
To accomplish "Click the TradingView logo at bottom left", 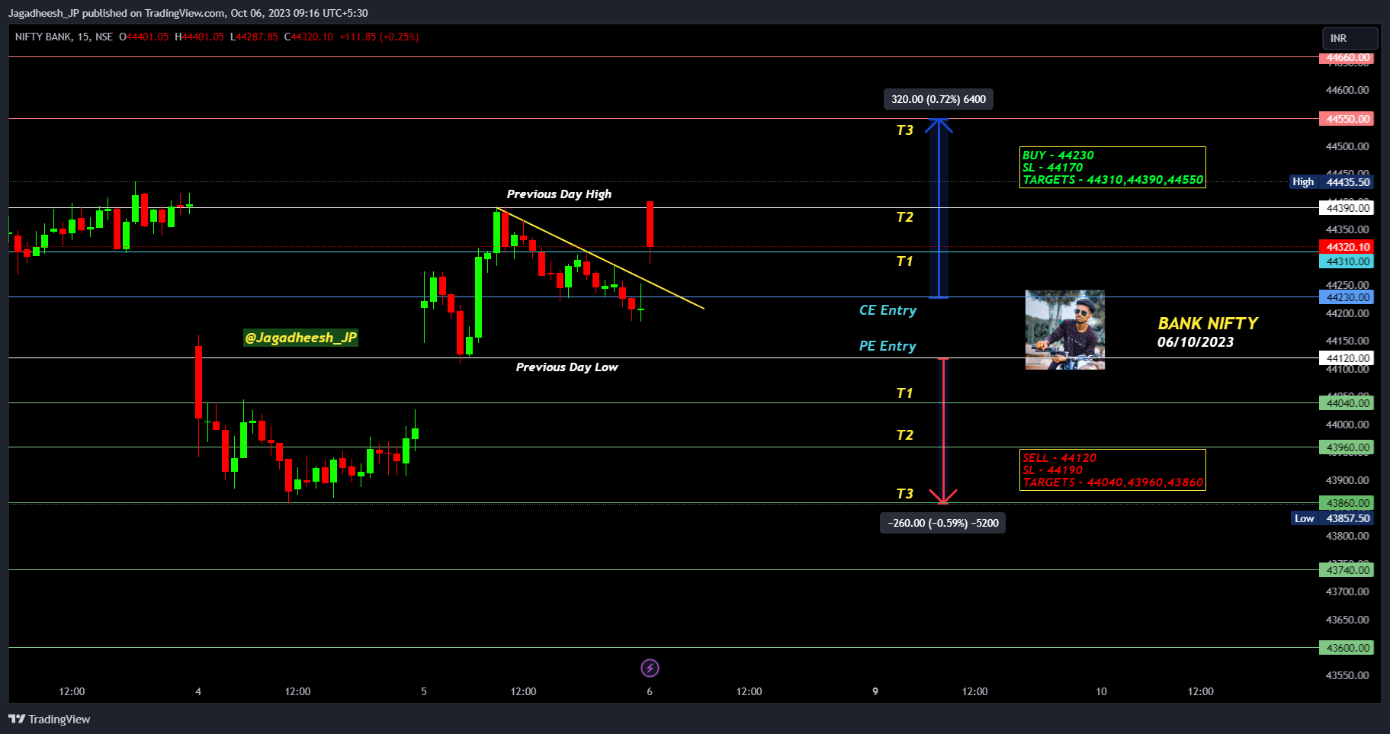I will click(x=50, y=719).
